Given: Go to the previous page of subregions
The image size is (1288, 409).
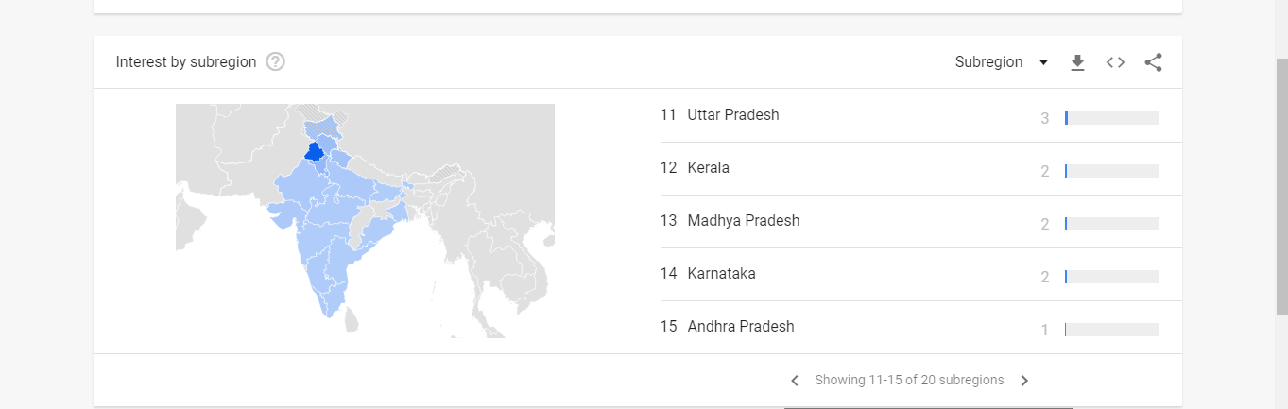Looking at the screenshot, I should point(795,381).
